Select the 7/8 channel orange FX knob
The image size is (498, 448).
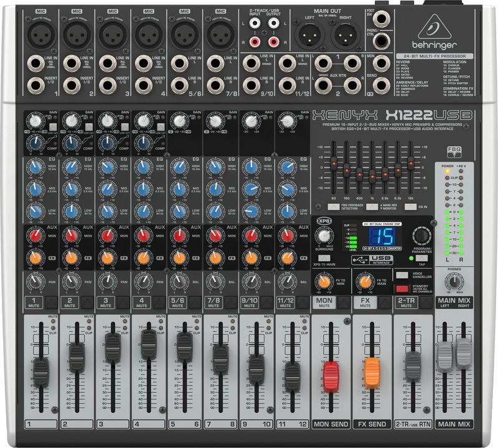click(x=215, y=258)
